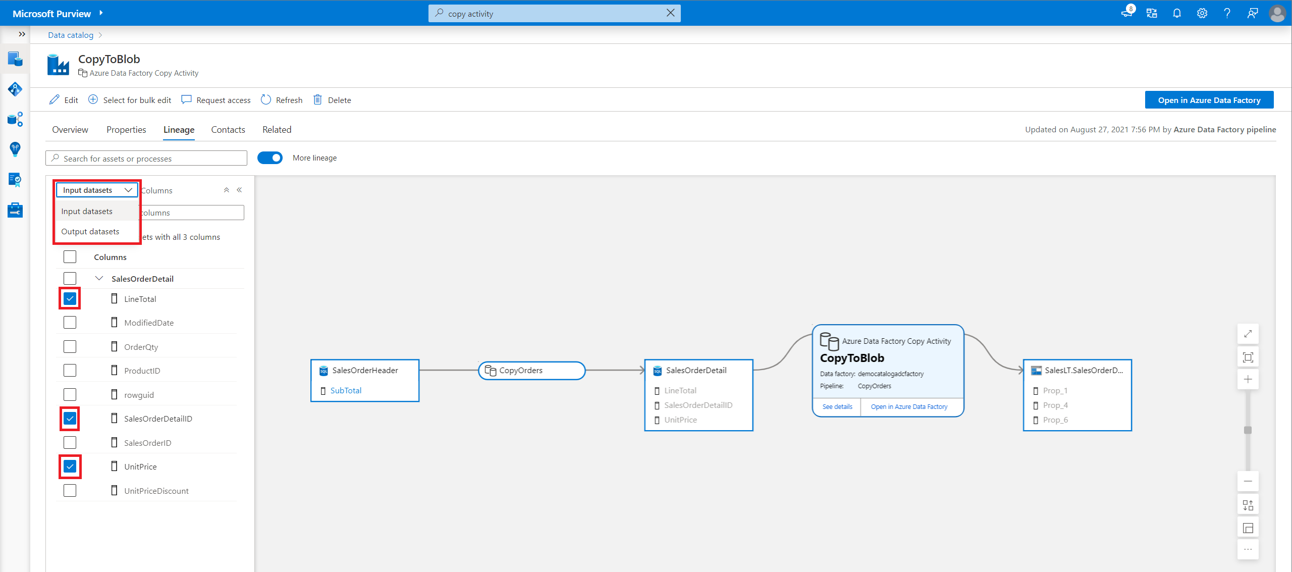Click the Delete trash icon
The height and width of the screenshot is (572, 1292).
[x=317, y=99]
